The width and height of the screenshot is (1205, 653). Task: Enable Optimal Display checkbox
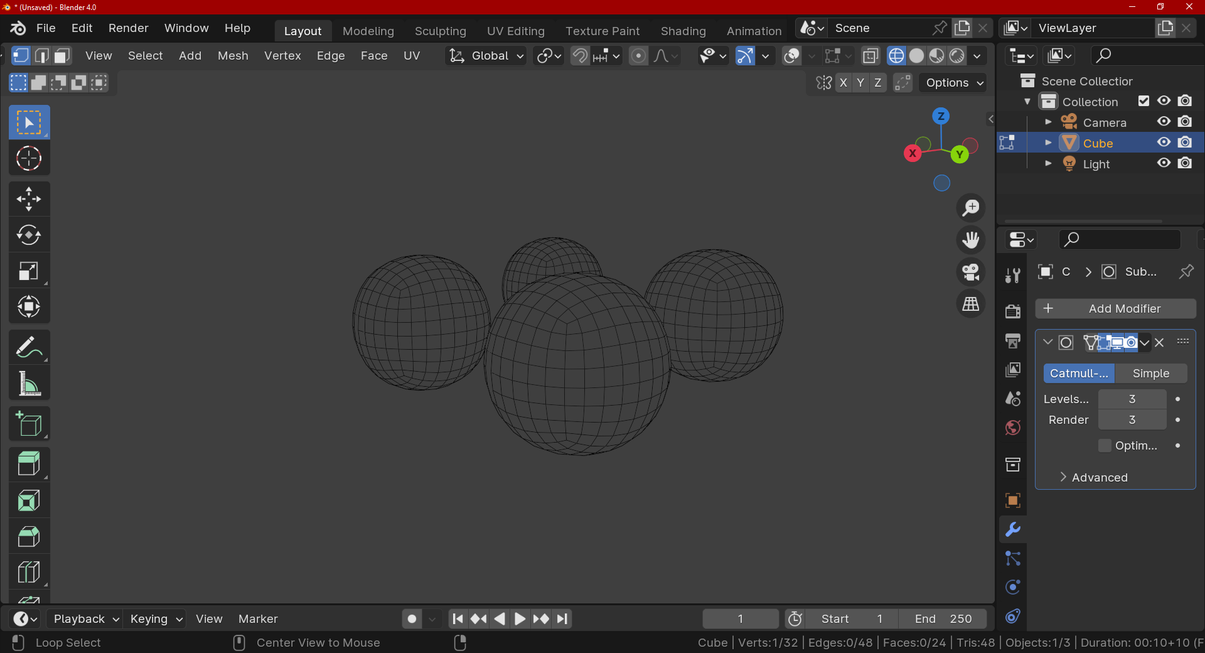(x=1105, y=445)
